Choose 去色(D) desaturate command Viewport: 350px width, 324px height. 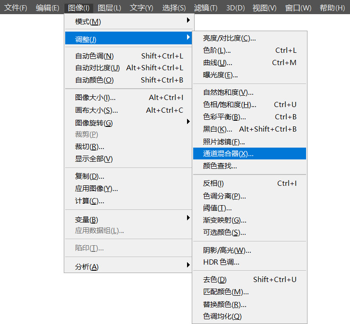click(x=249, y=280)
